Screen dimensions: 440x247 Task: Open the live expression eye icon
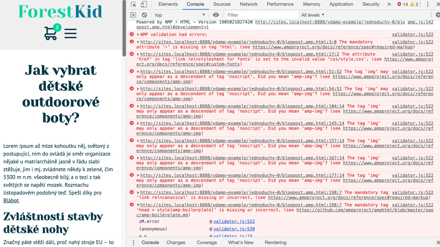point(216,15)
